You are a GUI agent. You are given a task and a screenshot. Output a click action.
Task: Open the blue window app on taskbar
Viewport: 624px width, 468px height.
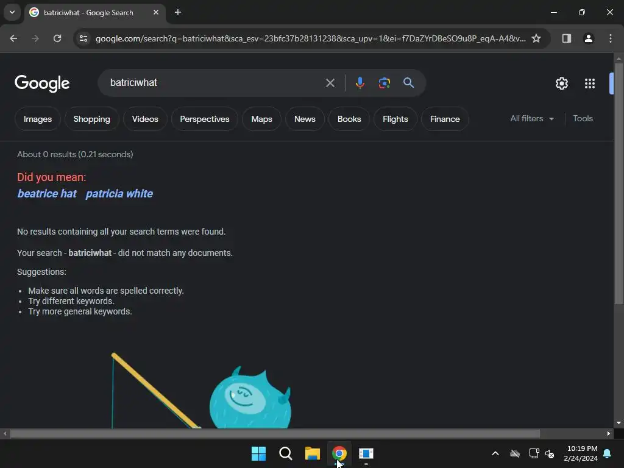tap(366, 453)
